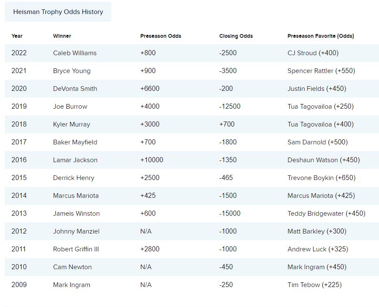
Task: Select the Caleb Williams winner cell
Action: 75,53
